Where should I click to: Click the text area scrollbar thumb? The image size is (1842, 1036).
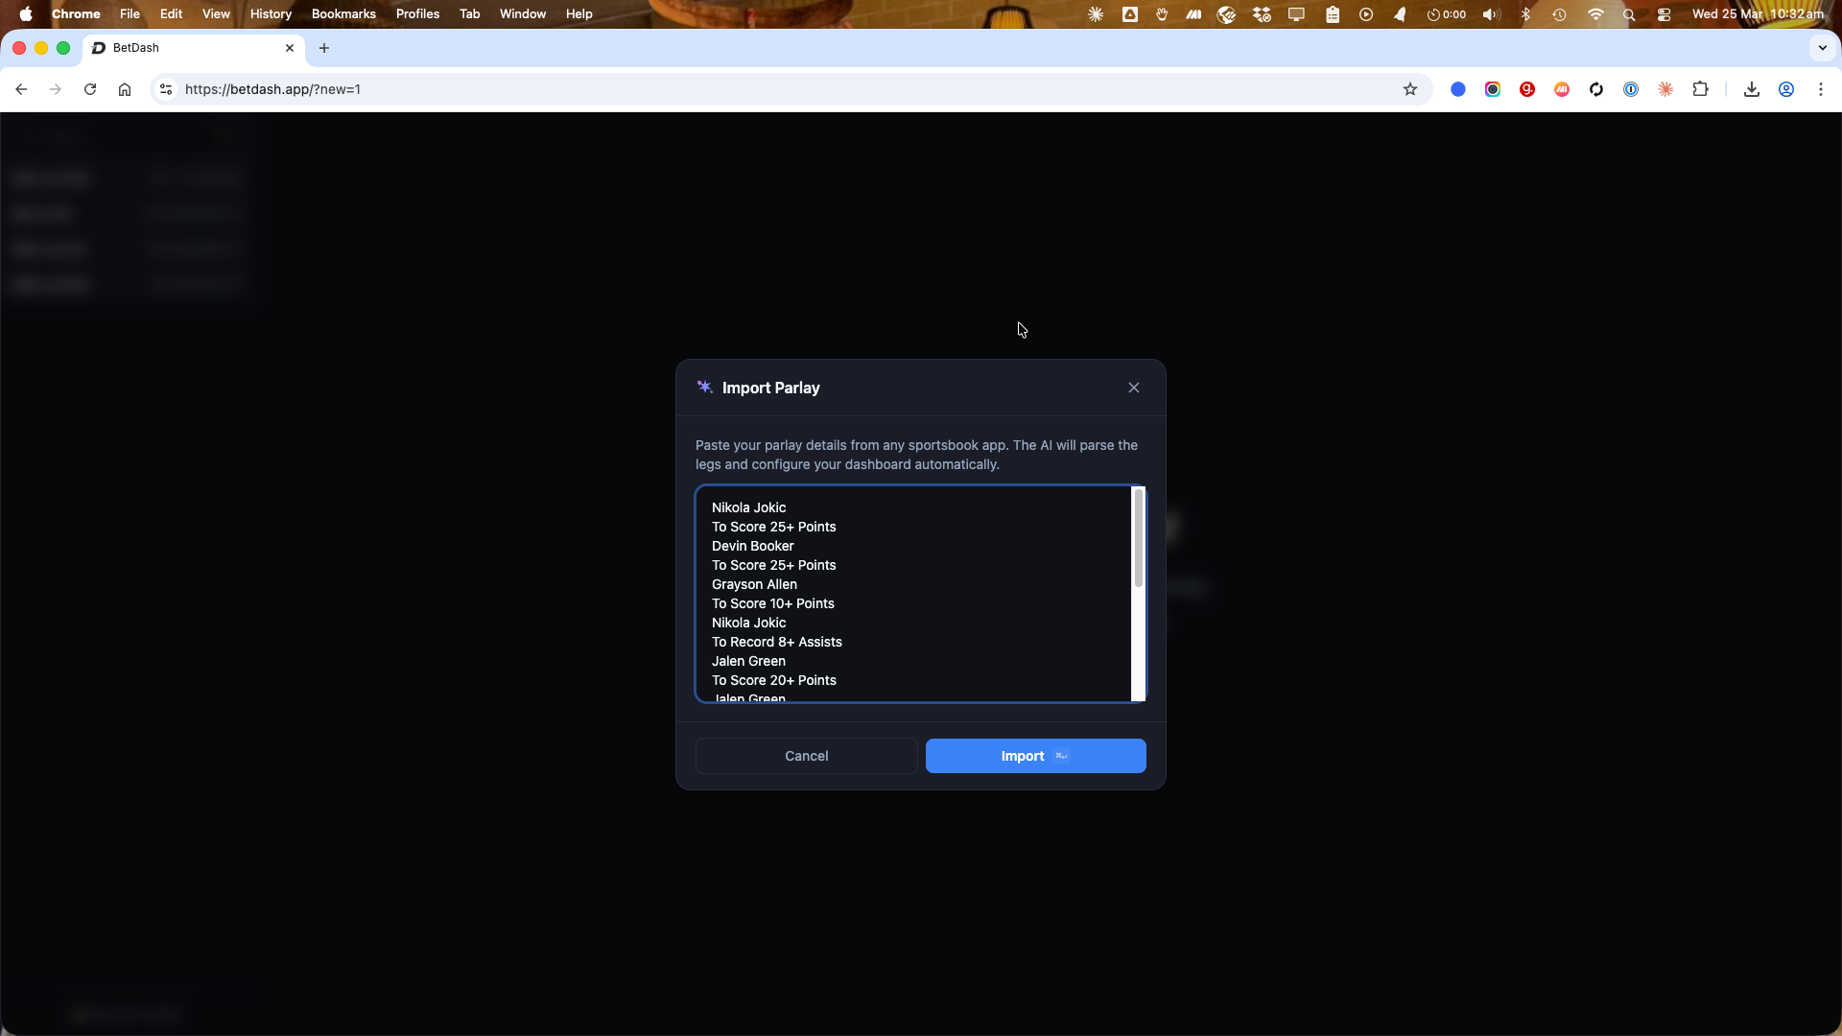[x=1139, y=538]
